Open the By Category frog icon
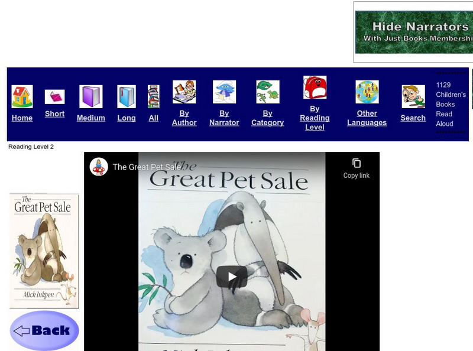Screen dimensions: 473x351 point(267,92)
